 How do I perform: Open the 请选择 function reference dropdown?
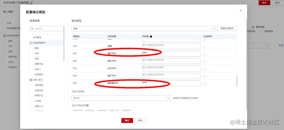[121, 98]
